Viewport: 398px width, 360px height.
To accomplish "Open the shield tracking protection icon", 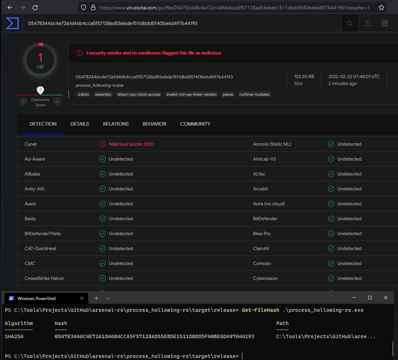I will click(84, 8).
